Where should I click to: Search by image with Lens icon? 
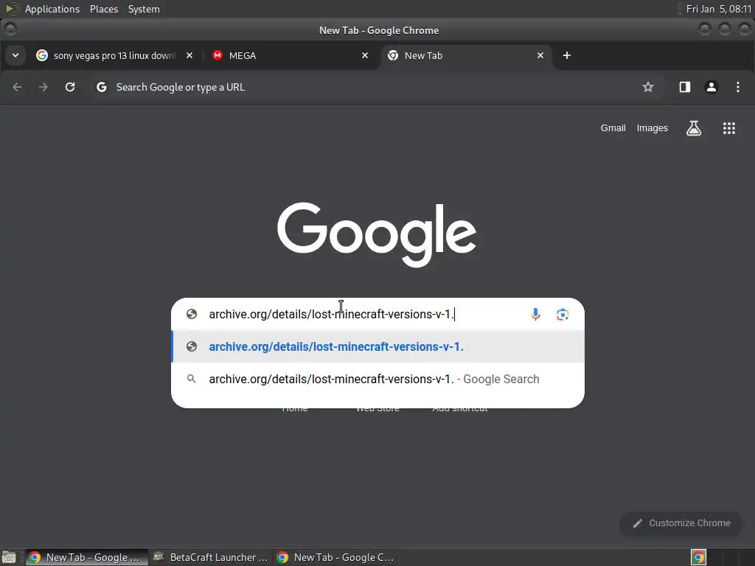tap(563, 314)
